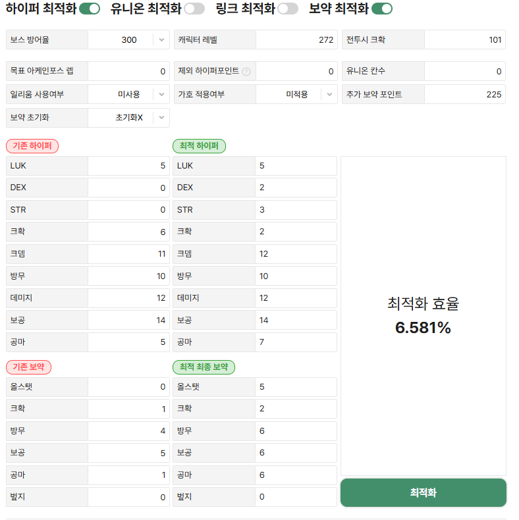Click the 전투시 크확 input field
519x520 pixels.
click(464, 39)
